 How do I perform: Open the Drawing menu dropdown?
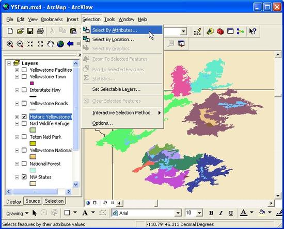coord(17,214)
